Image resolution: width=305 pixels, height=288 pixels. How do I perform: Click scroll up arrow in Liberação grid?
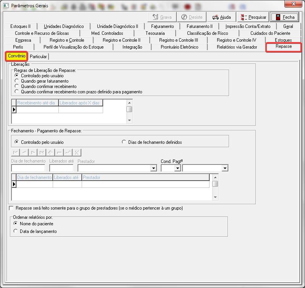(x=129, y=103)
